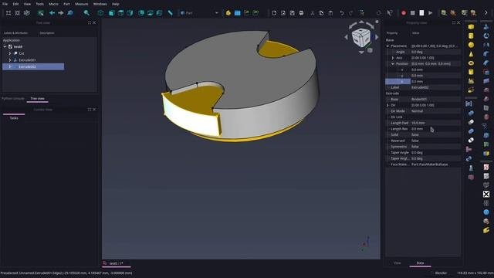Collapse the Position property

[393, 63]
